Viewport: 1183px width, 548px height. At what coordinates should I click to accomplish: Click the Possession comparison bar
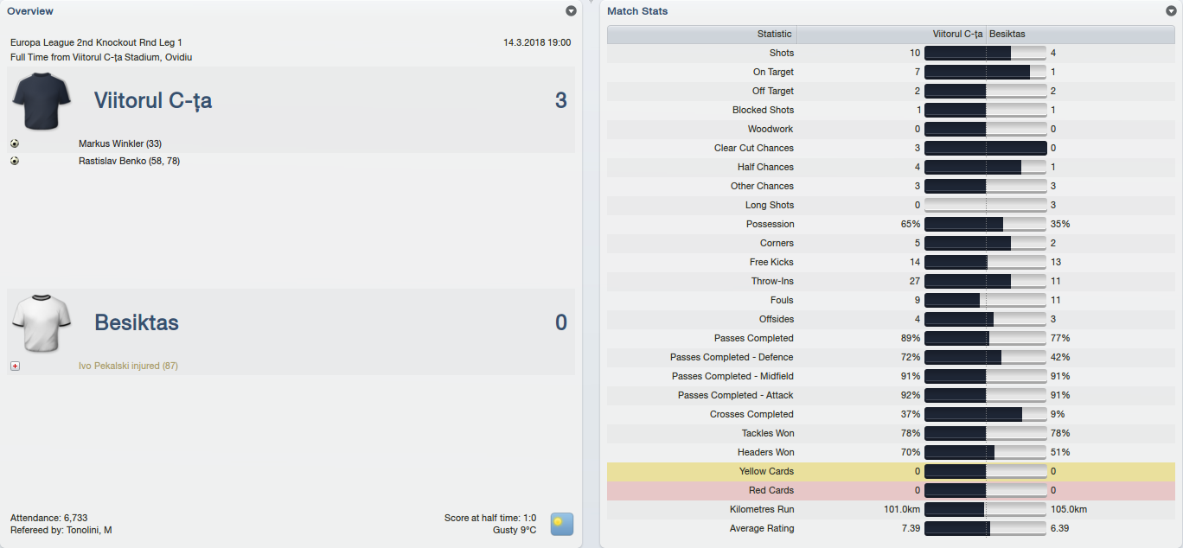pyautogui.click(x=985, y=224)
